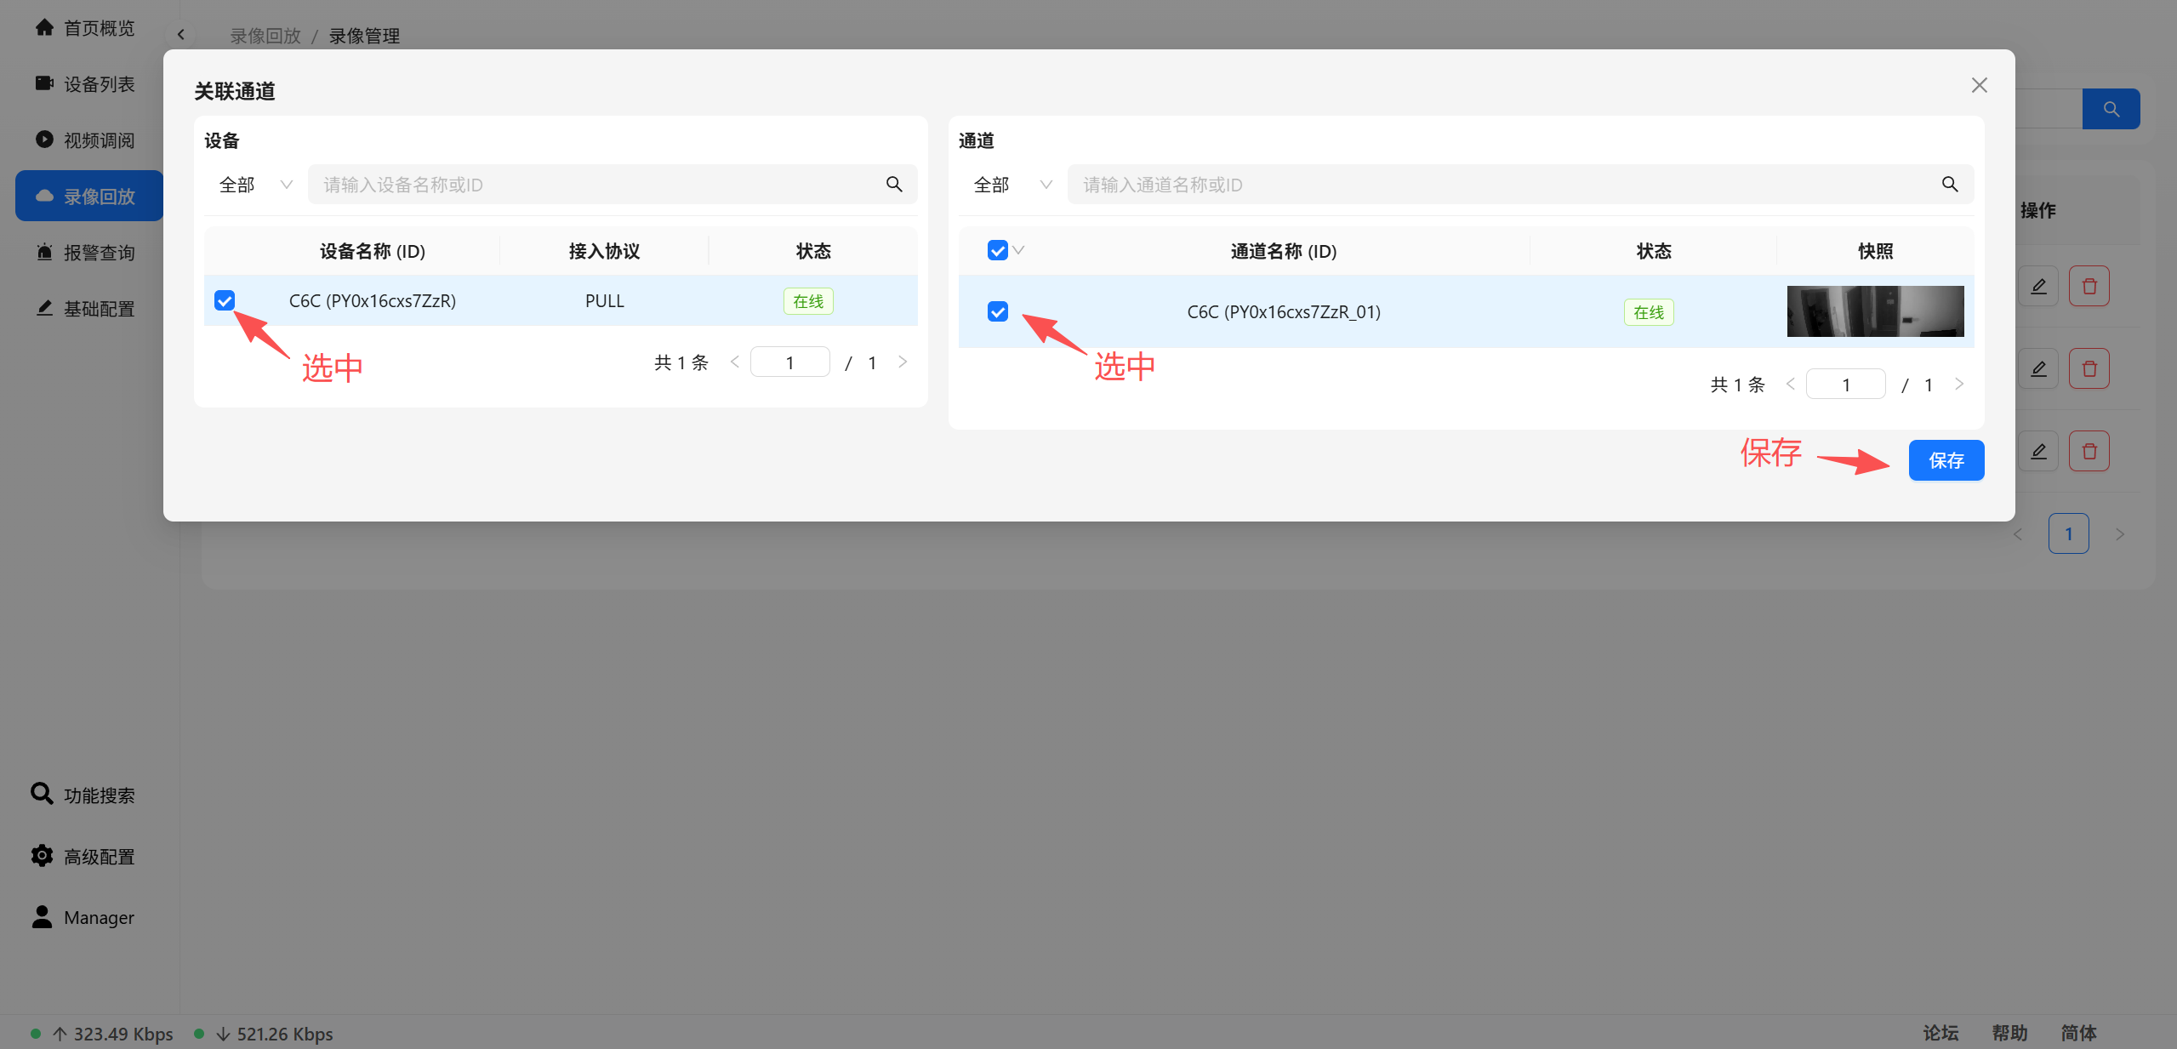This screenshot has height=1049, width=2177.
Task: Open the channel 全部 filter dropdown
Action: [x=1012, y=185]
